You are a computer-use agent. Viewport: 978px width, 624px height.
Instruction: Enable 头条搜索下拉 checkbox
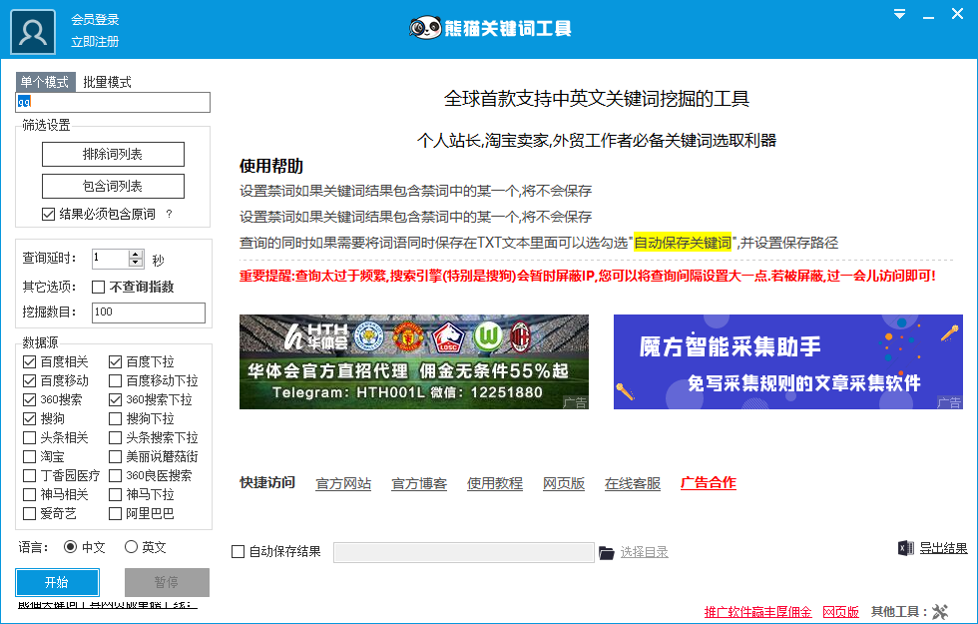[x=115, y=437]
